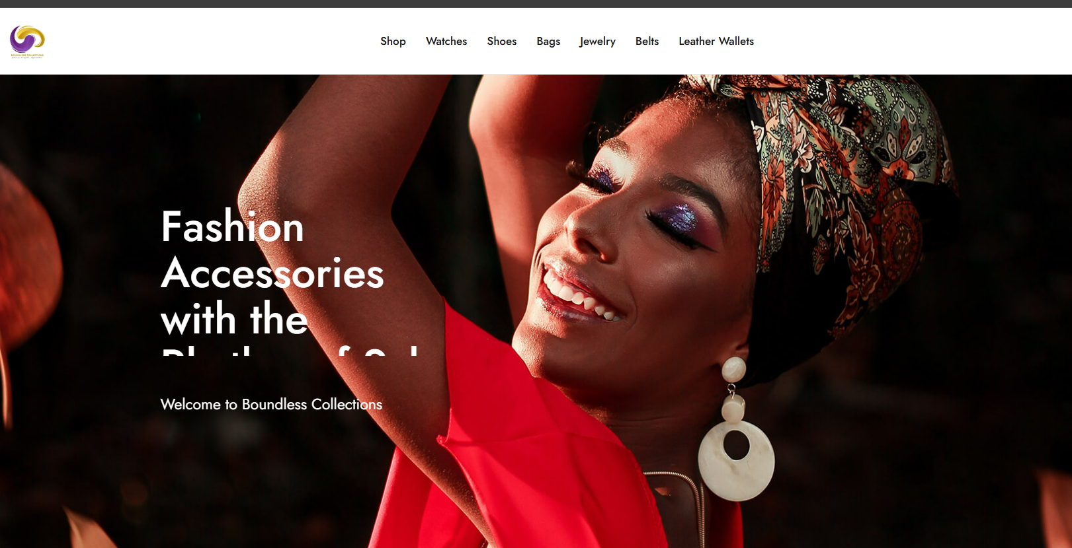The width and height of the screenshot is (1072, 548).
Task: Browse the Jewelry section
Action: click(x=598, y=41)
